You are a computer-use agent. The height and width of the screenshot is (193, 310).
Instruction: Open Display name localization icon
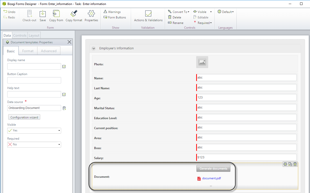point(64,67)
